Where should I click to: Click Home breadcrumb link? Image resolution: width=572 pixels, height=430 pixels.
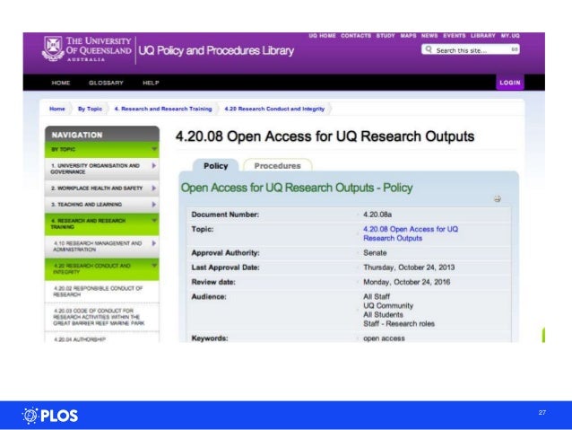click(56, 109)
